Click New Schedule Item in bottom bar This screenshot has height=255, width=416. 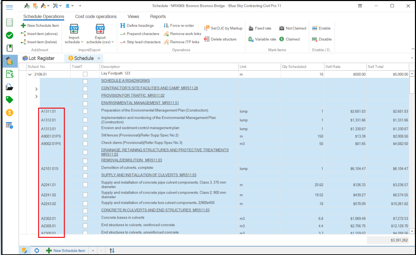pyautogui.click(x=66, y=251)
